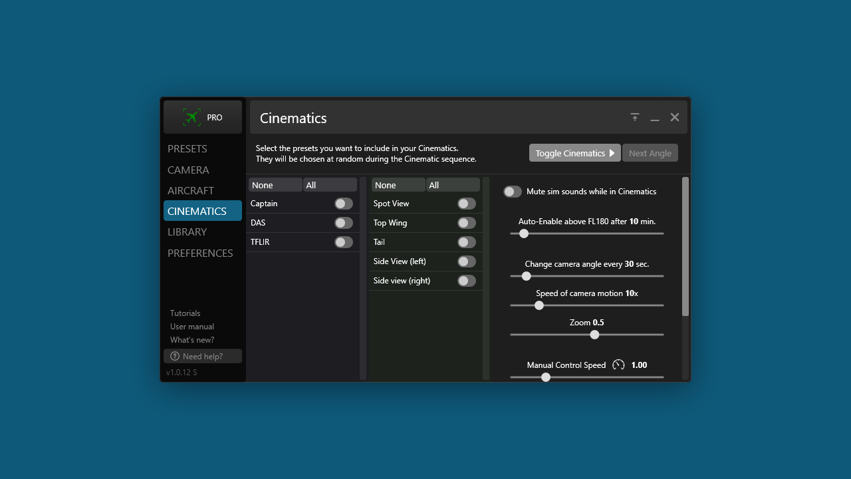
Task: Turn on the Spot View toggle
Action: [x=466, y=204]
